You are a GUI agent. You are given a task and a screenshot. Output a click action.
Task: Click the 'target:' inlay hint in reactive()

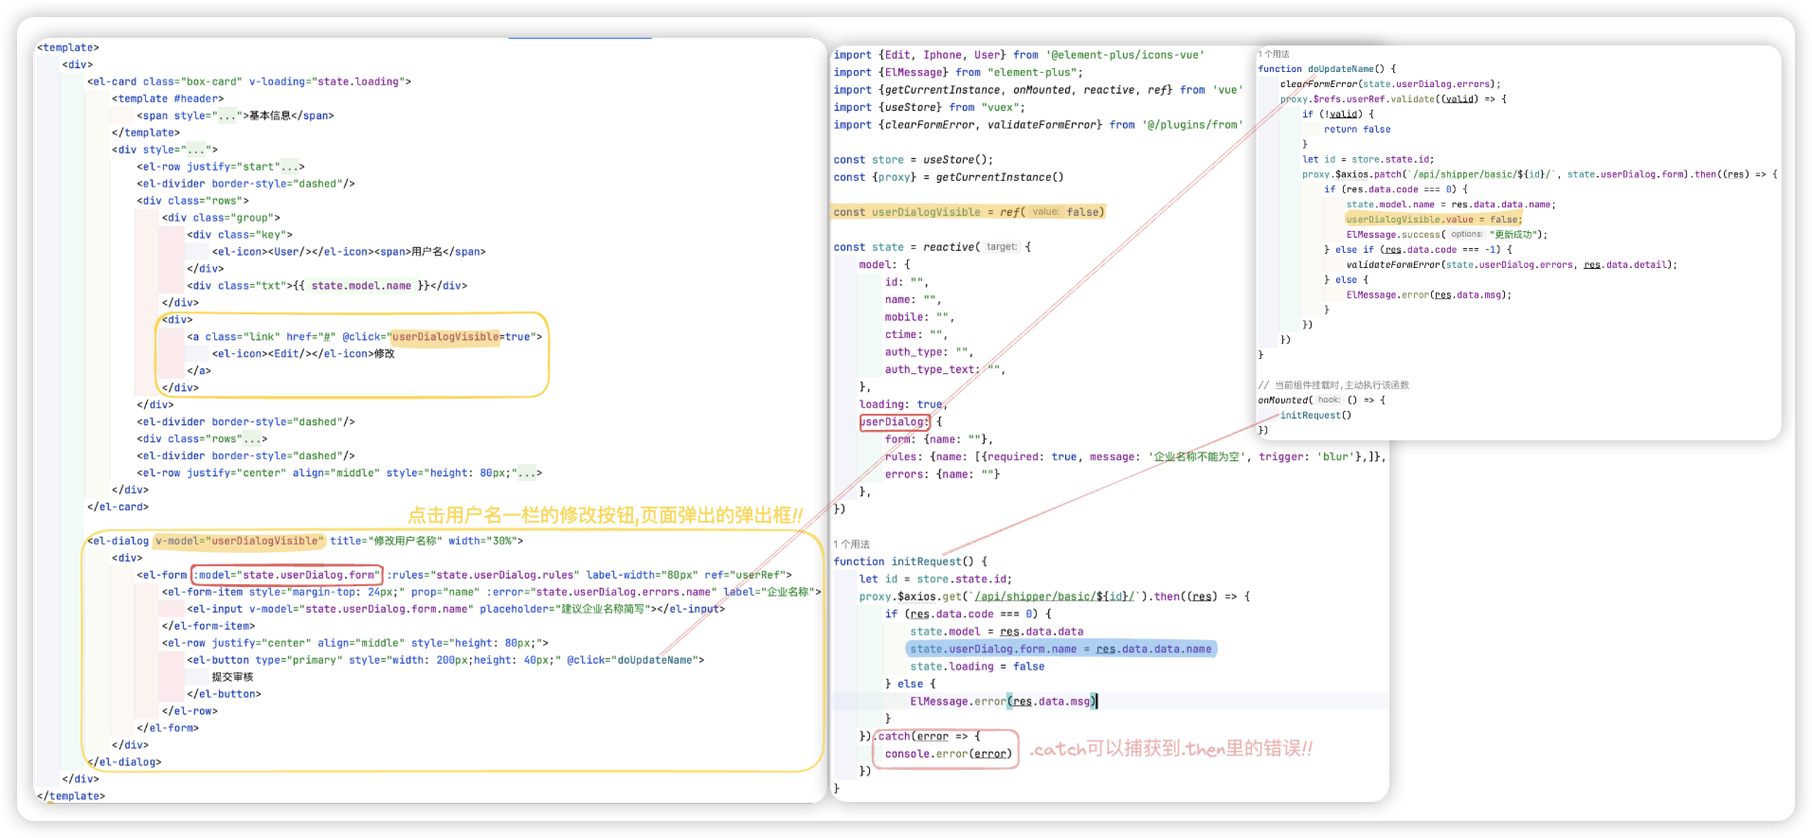click(1001, 247)
